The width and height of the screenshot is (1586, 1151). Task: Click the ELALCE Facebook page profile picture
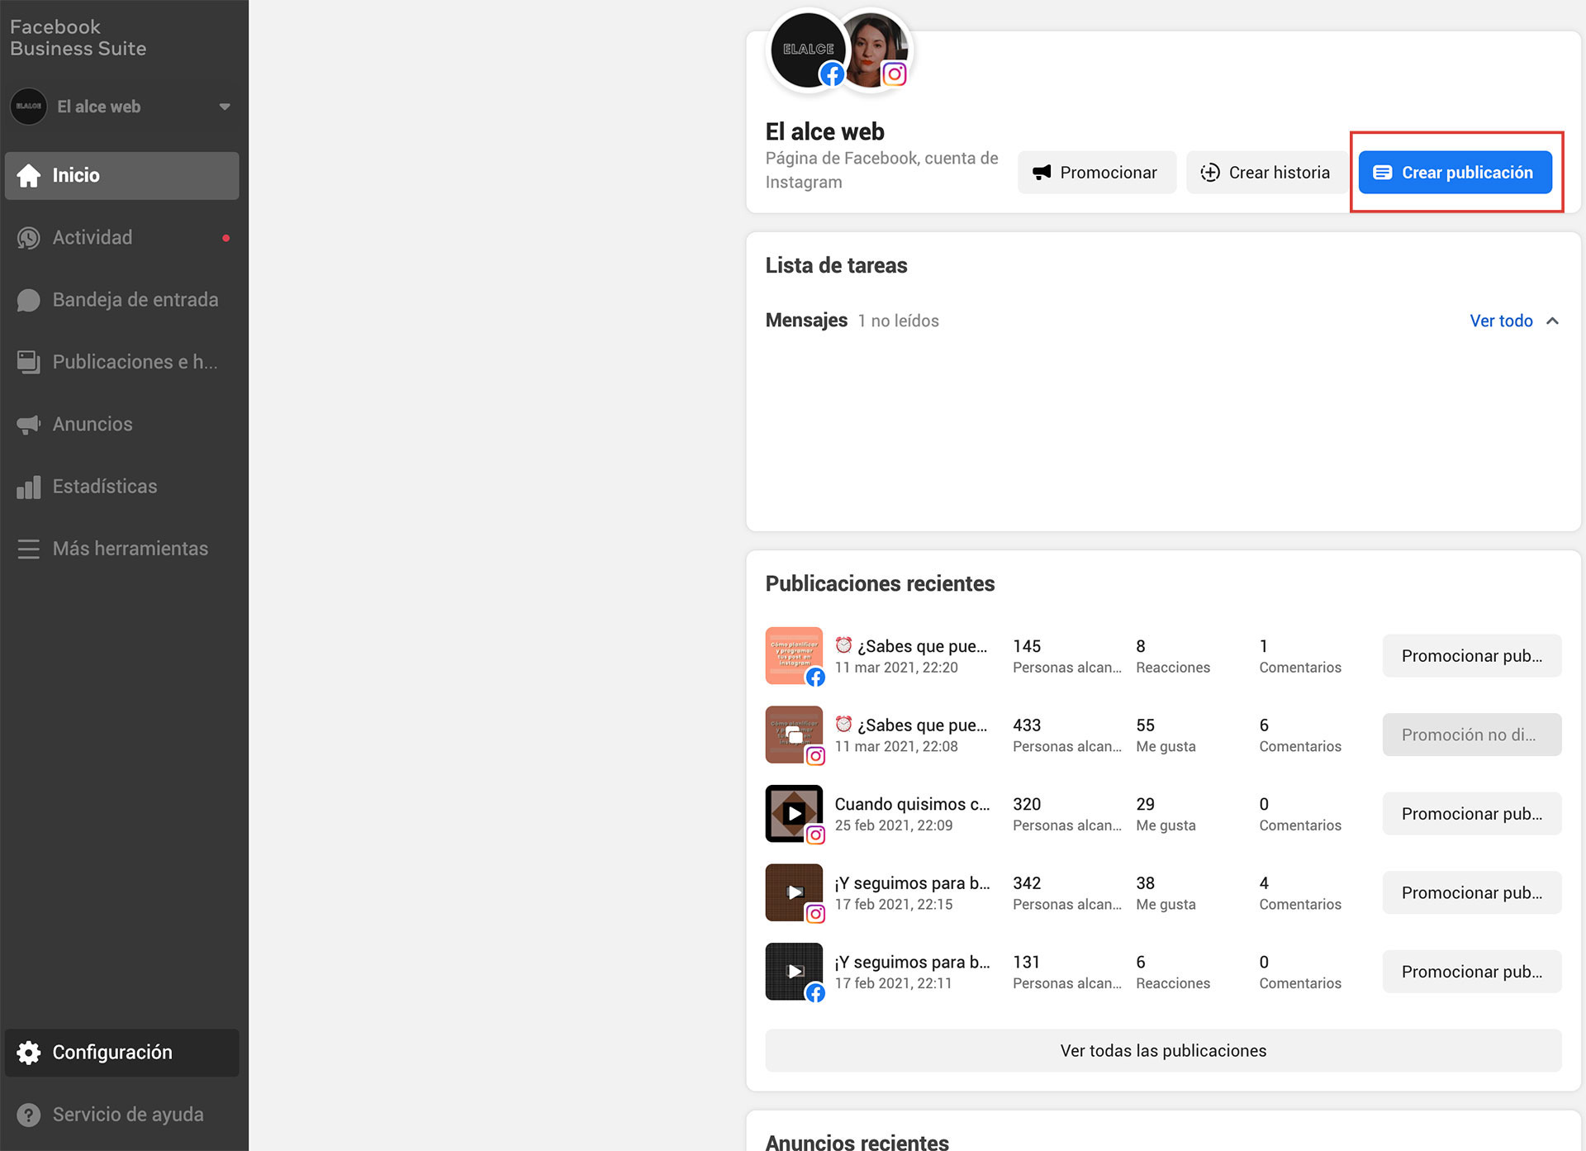click(x=808, y=50)
